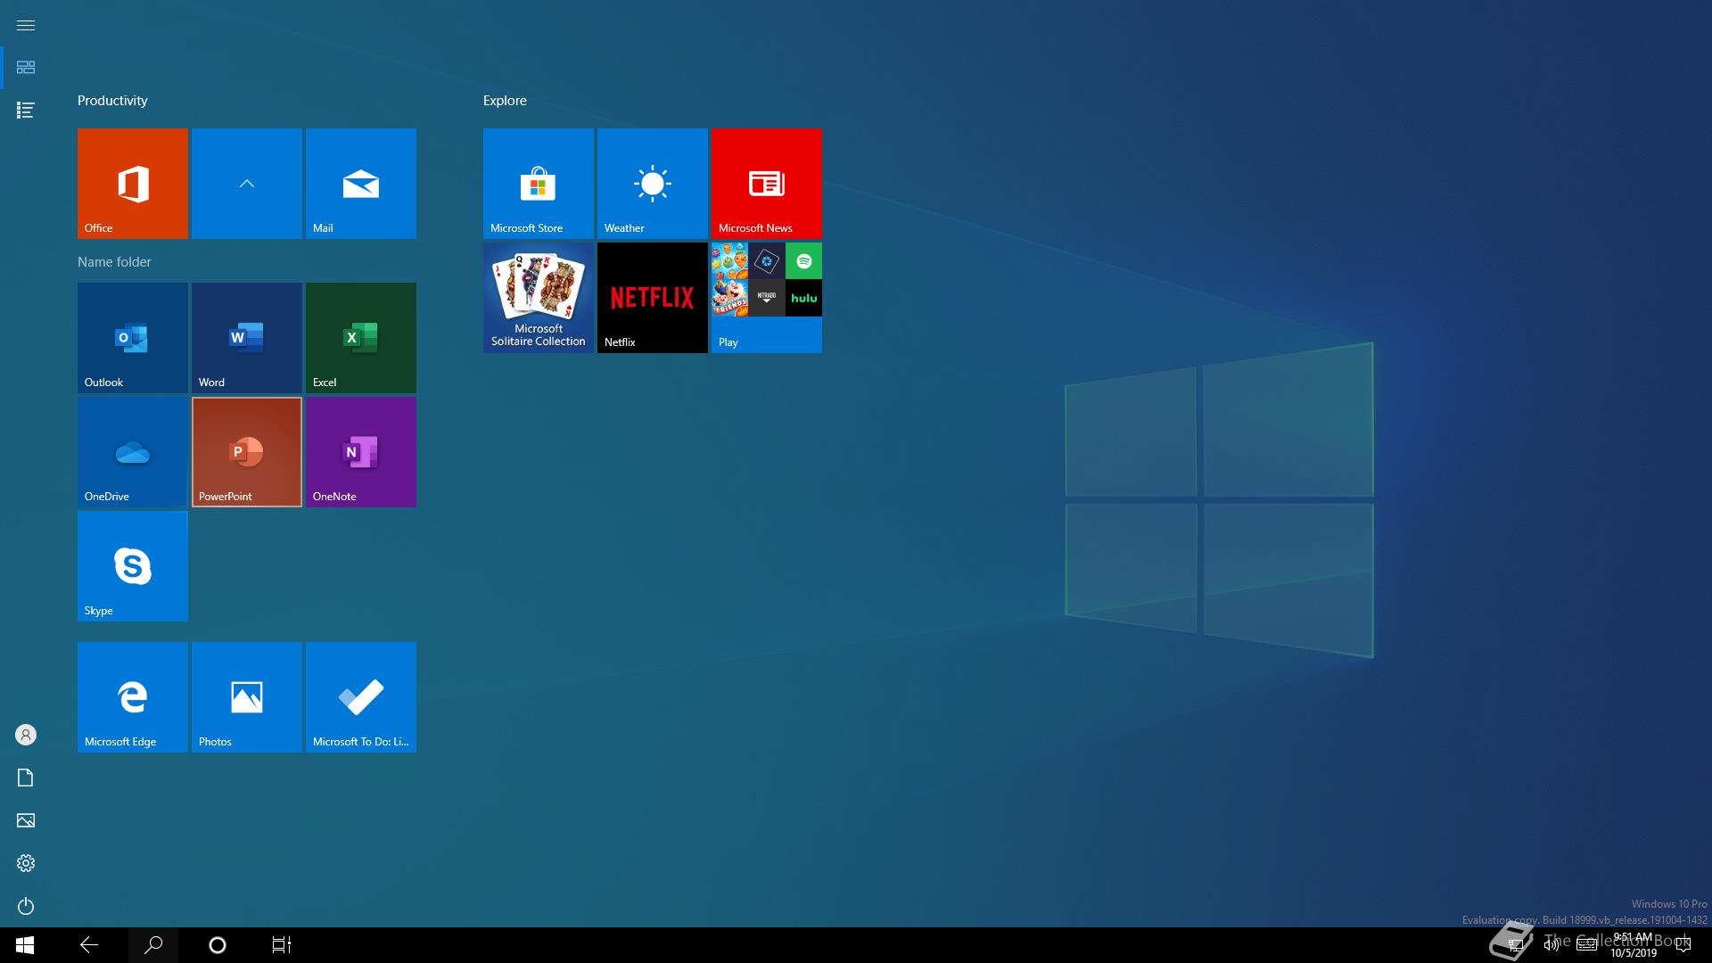
Task: Click the taskbar Back arrow
Action: [x=89, y=945]
